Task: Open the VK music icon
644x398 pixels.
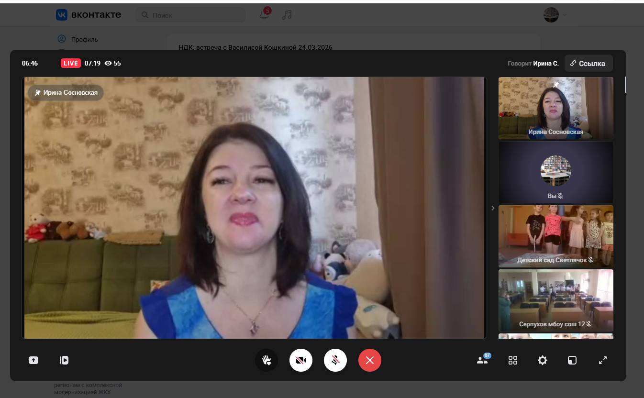Action: pos(287,15)
